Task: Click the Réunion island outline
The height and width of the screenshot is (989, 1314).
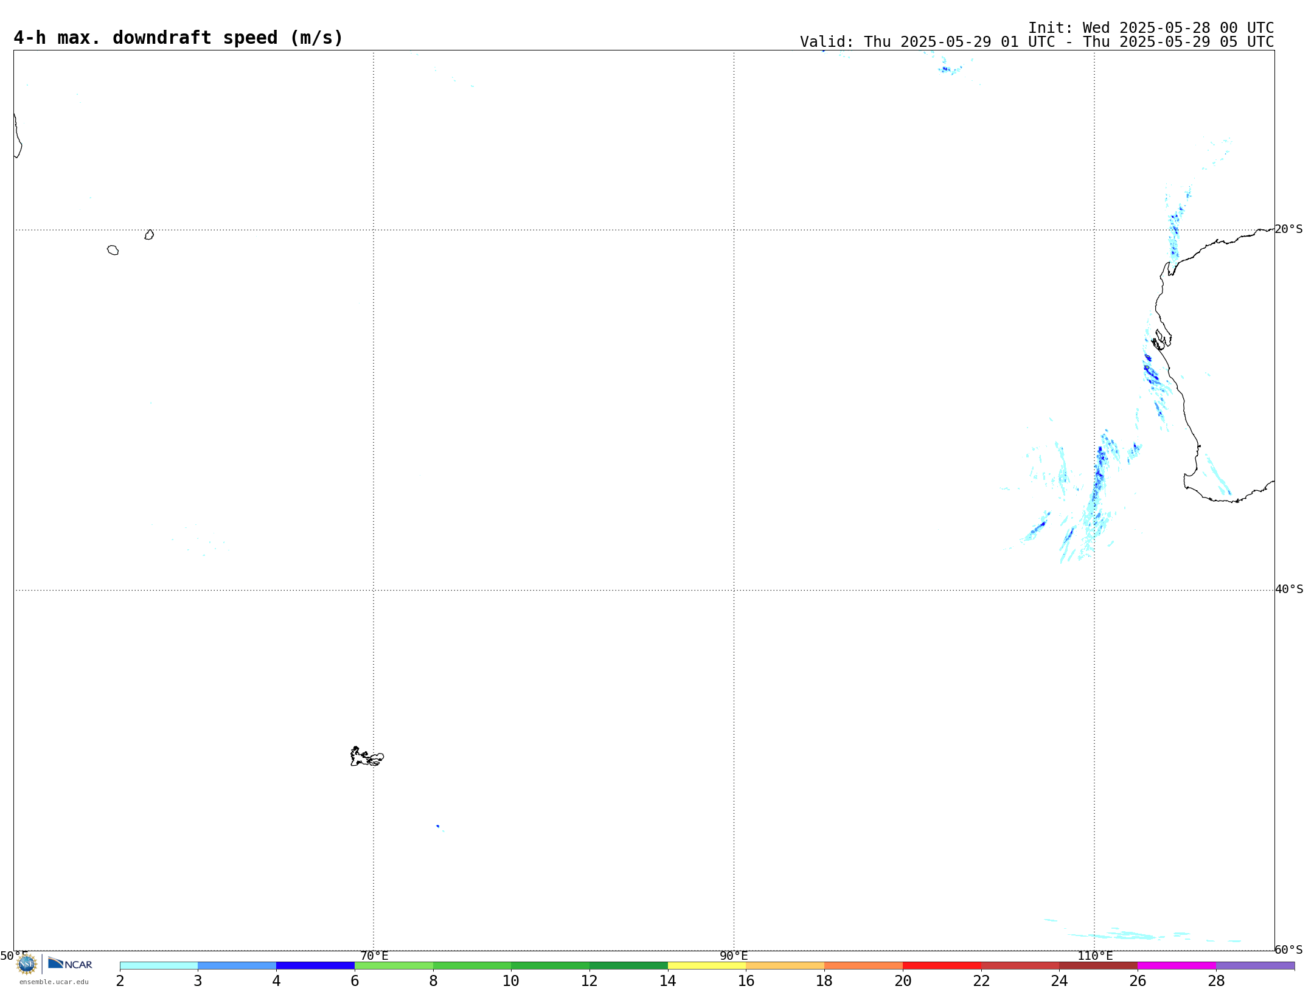Action: [x=113, y=250]
